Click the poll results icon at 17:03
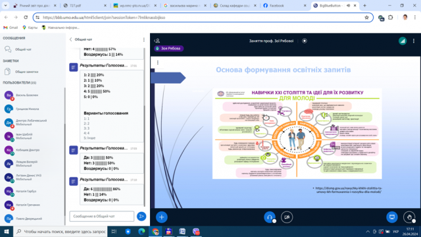This screenshot has height=237, width=421. click(74, 150)
